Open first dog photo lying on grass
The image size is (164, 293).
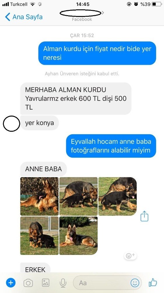point(39,196)
